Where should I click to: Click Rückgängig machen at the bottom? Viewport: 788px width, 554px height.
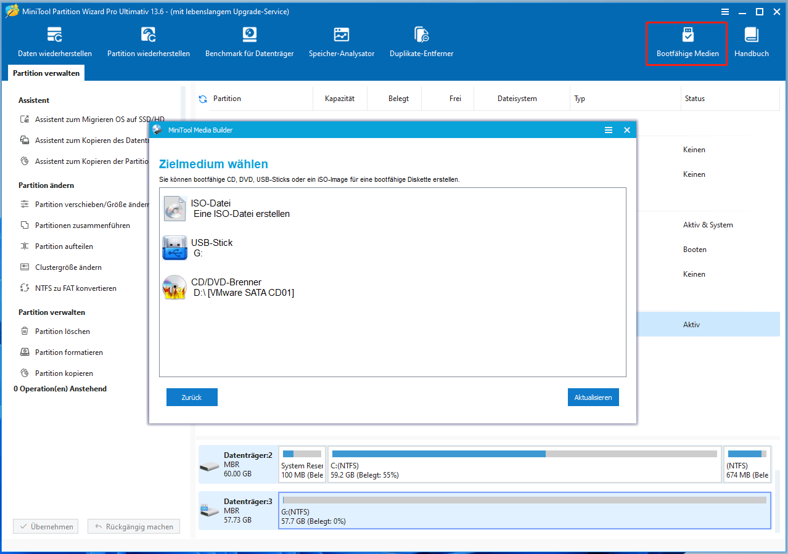(x=133, y=526)
